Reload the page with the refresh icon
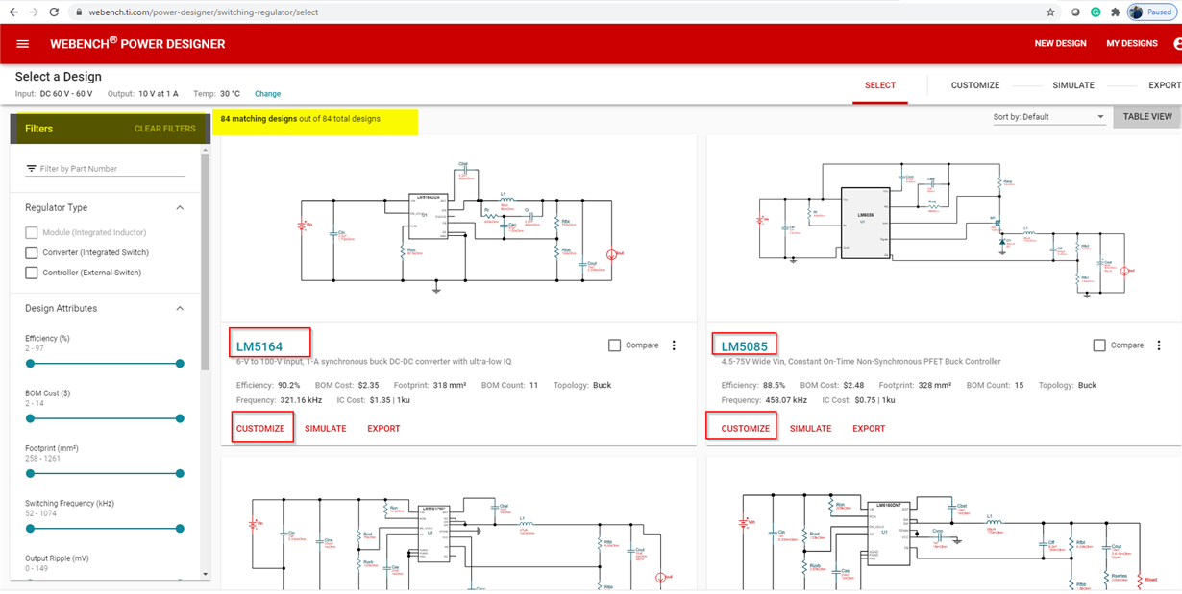This screenshot has height=594, width=1182. tap(55, 12)
